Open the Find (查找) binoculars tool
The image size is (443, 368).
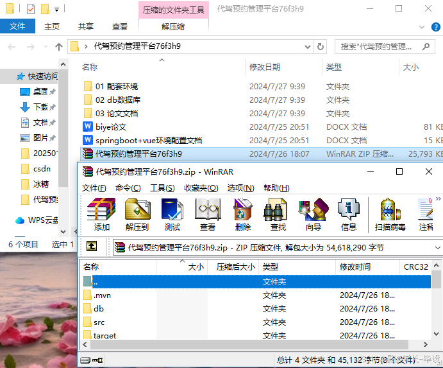278,215
